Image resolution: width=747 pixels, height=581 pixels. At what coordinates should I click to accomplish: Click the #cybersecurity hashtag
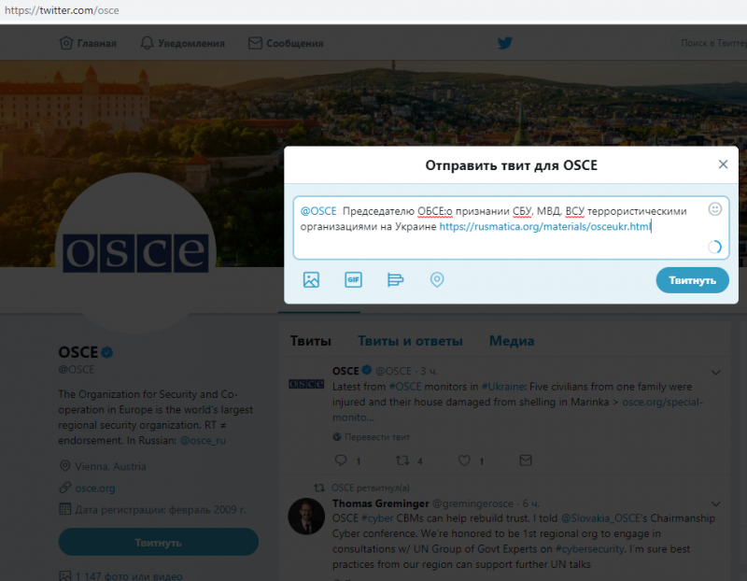pos(590,549)
